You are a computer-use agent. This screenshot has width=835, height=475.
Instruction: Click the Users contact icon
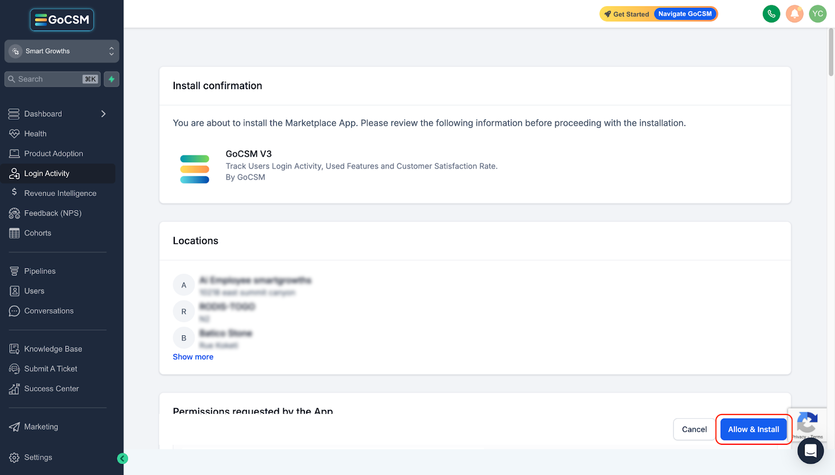(x=14, y=291)
